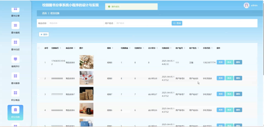The height and width of the screenshot is (127, 264).
Task: Open the 图书归还 sidebar icon
Action: point(15,42)
